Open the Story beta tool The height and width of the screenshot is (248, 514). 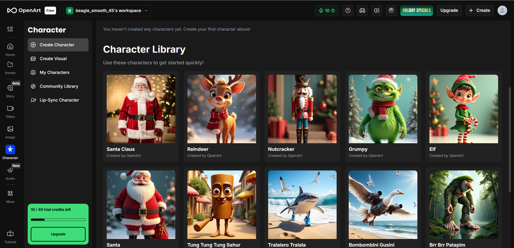coord(10,88)
